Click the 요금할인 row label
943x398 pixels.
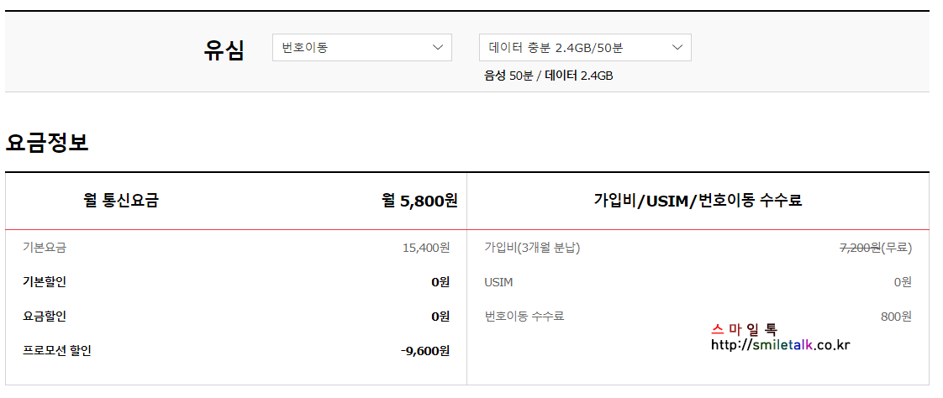click(45, 316)
